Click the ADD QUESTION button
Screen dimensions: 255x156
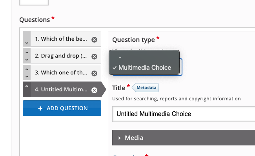[62, 108]
